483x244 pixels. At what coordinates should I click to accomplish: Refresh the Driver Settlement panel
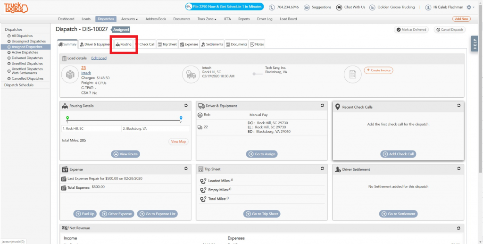tap(458, 169)
